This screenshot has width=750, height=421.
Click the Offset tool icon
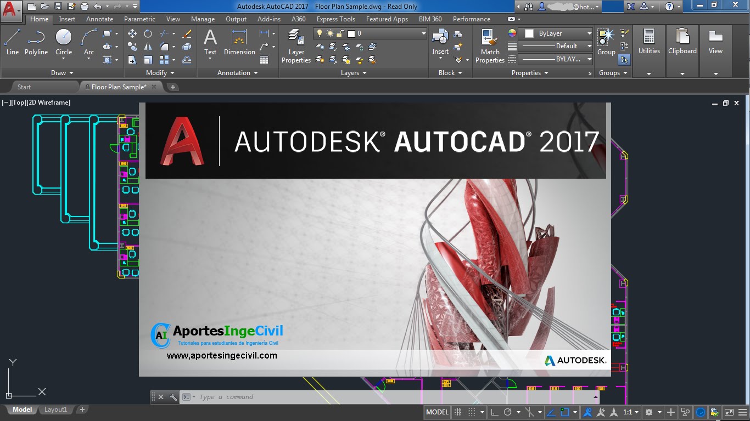pos(187,60)
